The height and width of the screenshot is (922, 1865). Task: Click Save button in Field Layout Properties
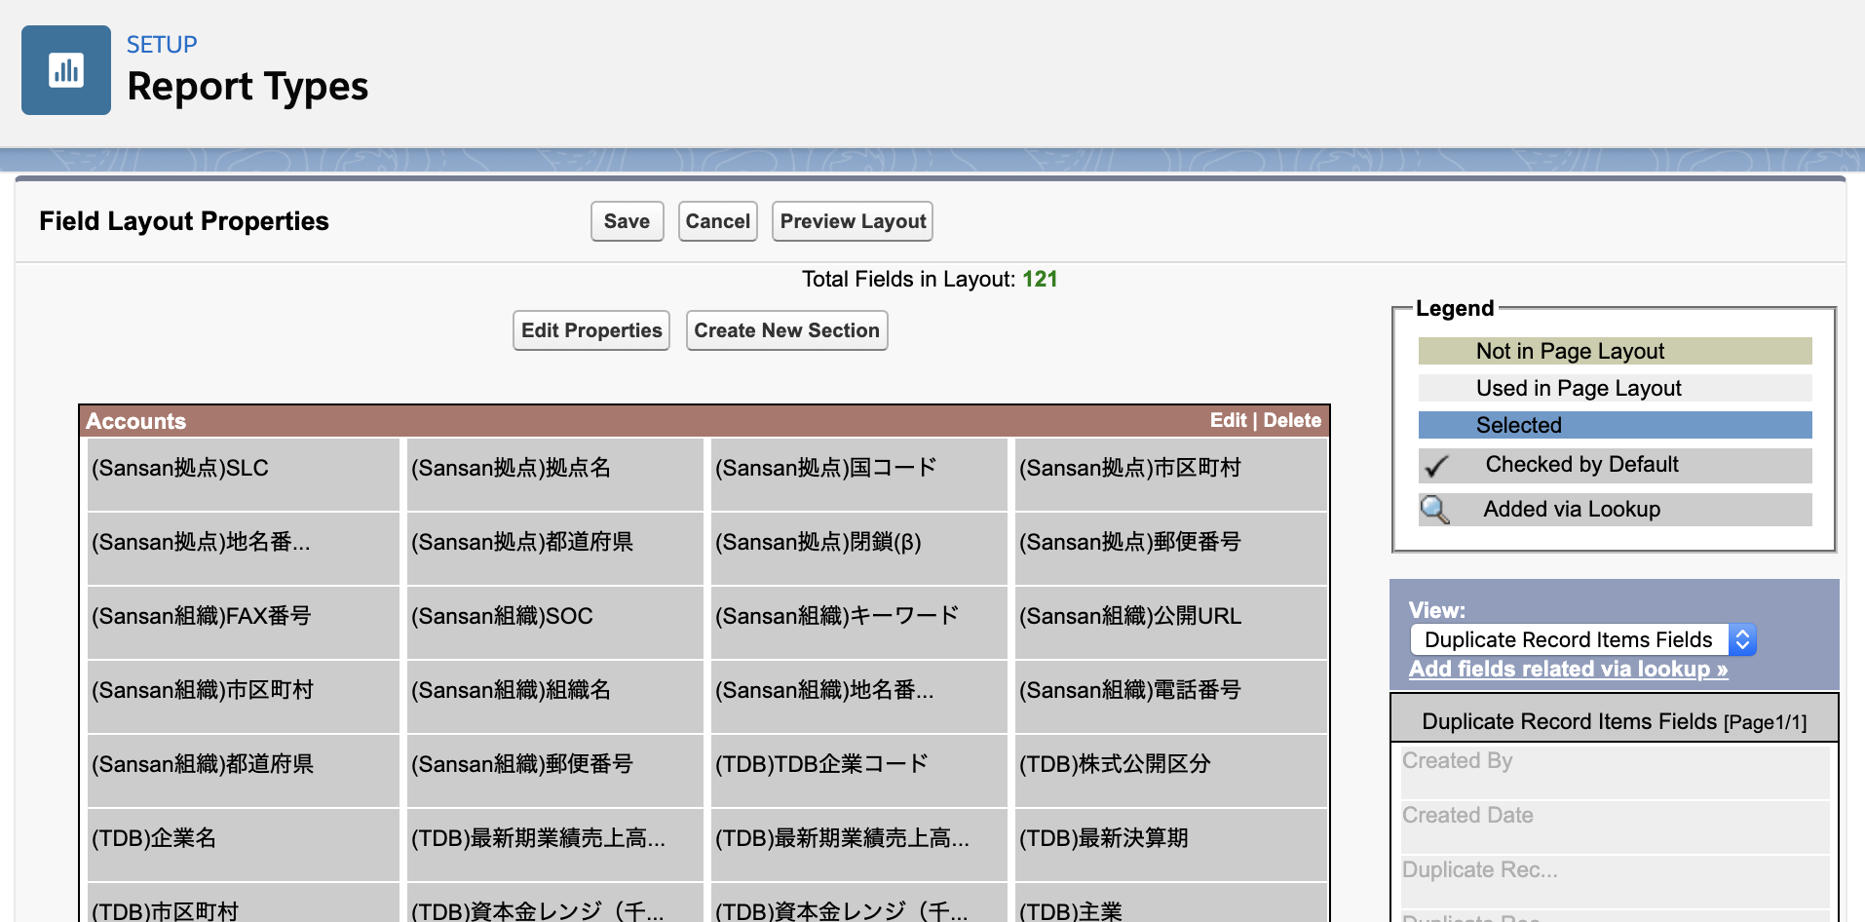point(627,221)
